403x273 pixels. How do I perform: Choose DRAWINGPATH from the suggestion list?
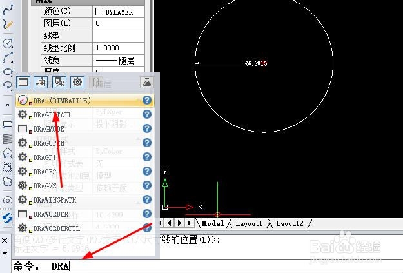coord(85,199)
